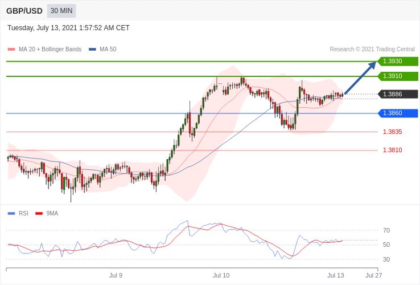Click the '9MA' legend label

point(52,213)
